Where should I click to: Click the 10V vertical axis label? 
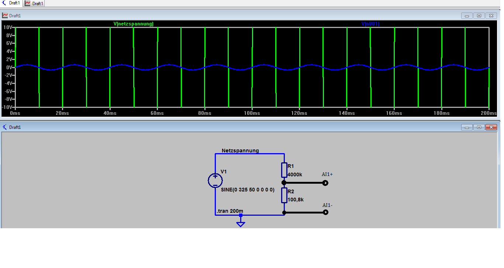point(8,27)
